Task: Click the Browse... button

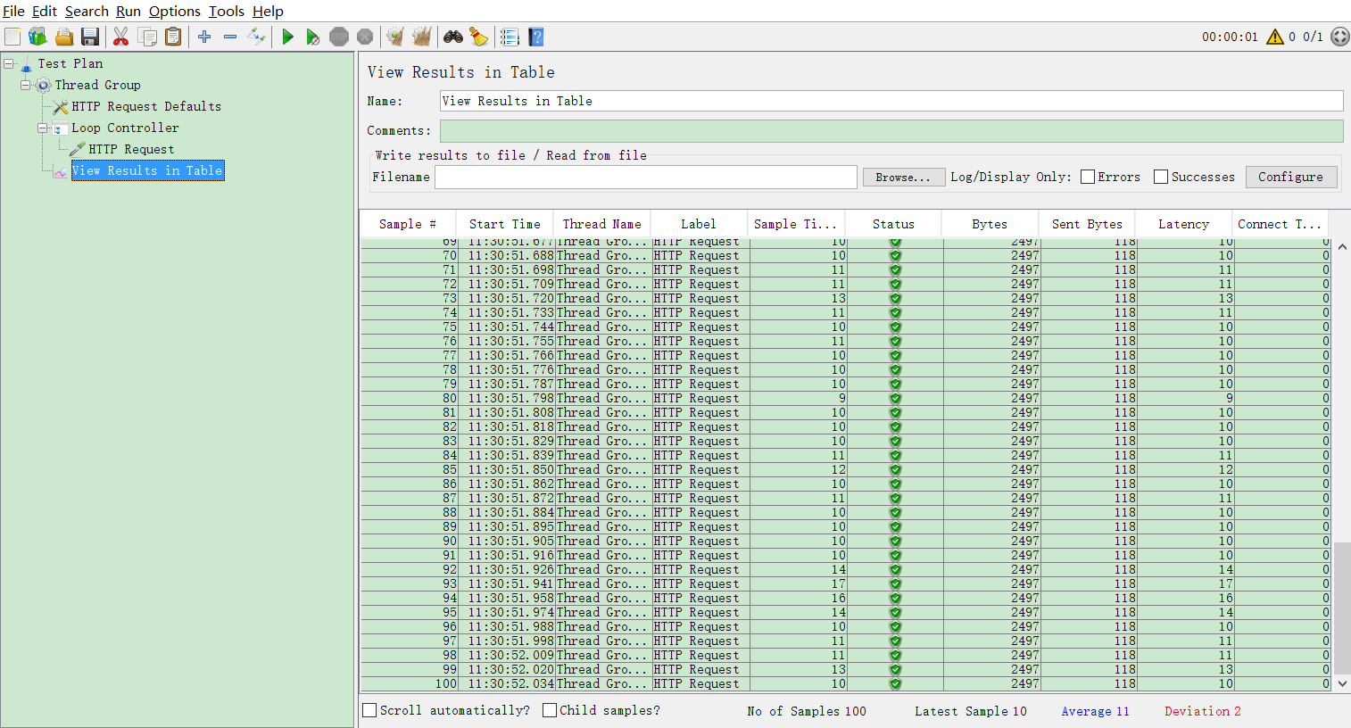Action: [903, 178]
